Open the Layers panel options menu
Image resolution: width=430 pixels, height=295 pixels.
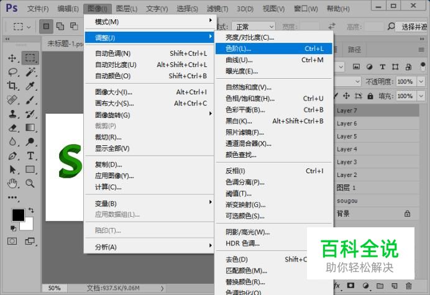421,50
